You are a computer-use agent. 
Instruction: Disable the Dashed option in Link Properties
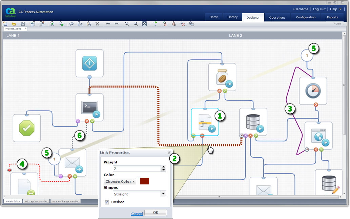point(107,202)
